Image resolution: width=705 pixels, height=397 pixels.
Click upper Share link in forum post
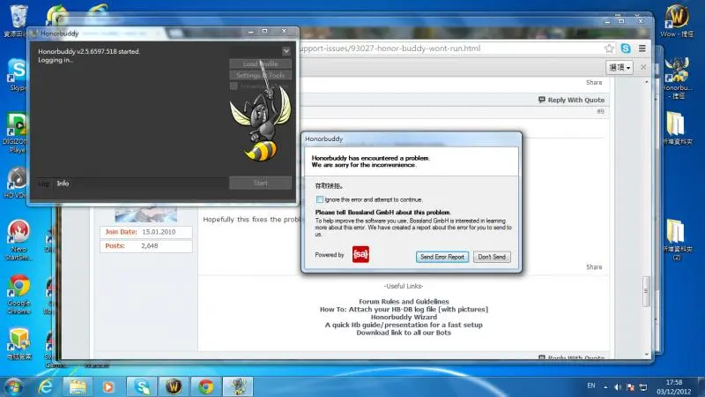coord(594,82)
